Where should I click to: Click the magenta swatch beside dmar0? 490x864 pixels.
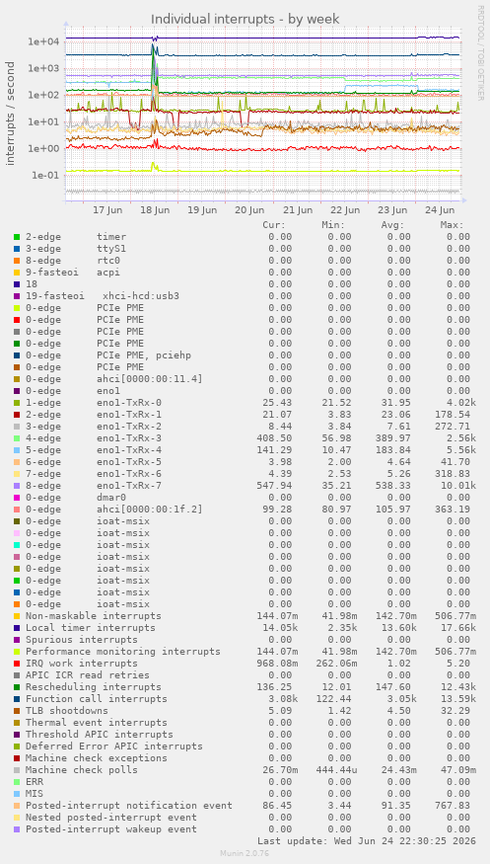pos(17,497)
